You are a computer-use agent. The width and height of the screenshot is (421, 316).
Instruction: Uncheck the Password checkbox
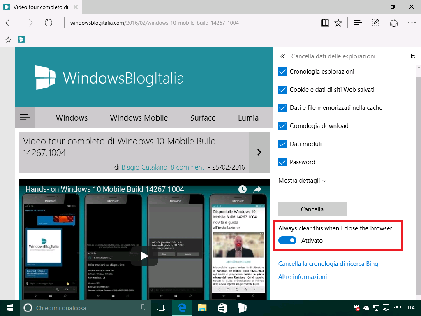(x=282, y=162)
